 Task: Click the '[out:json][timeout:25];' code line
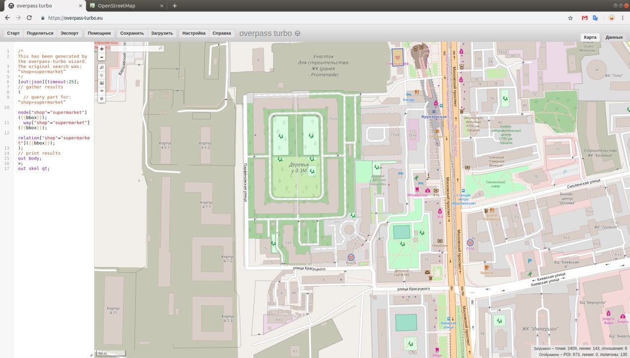pyautogui.click(x=48, y=82)
